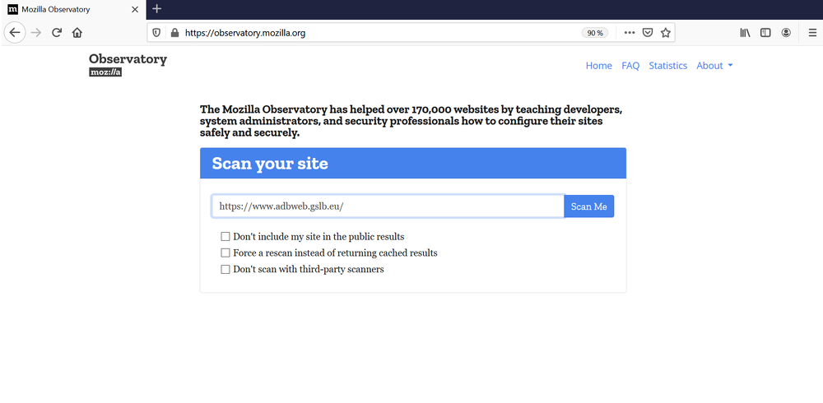This screenshot has width=823, height=403.
Task: Close the Mozilla Observatory tab
Action: point(135,9)
